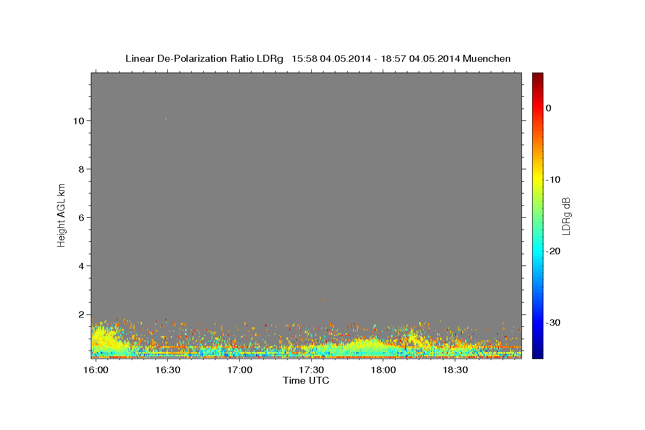
Task: Click the 16:30 time tick label
Action: pyautogui.click(x=168, y=370)
